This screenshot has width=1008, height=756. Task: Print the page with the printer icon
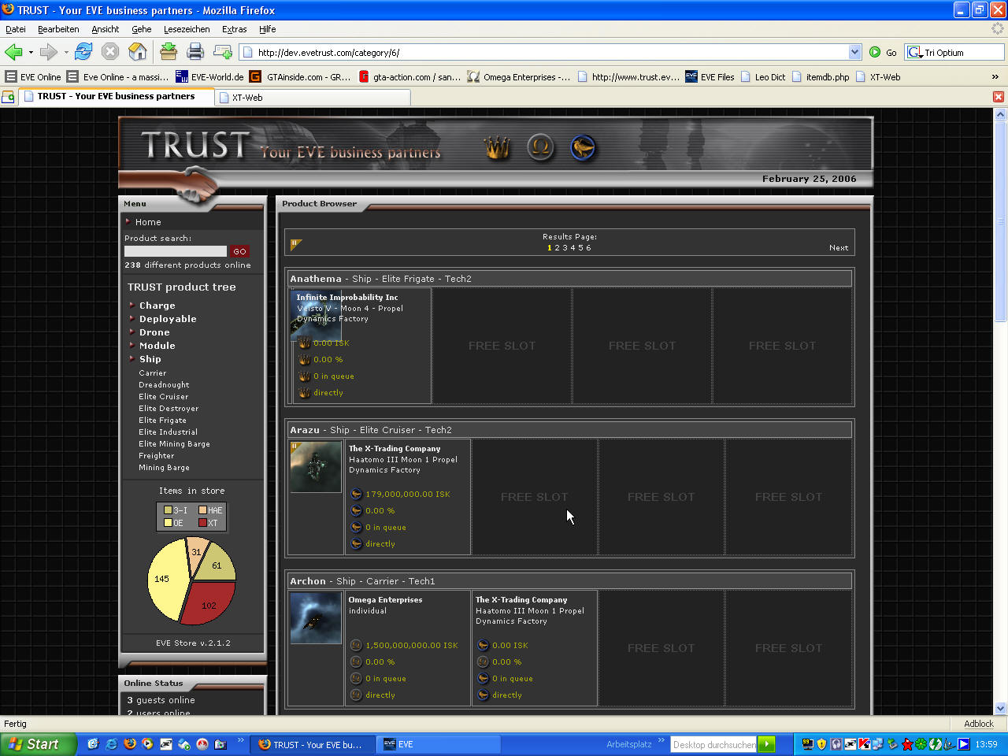click(195, 52)
